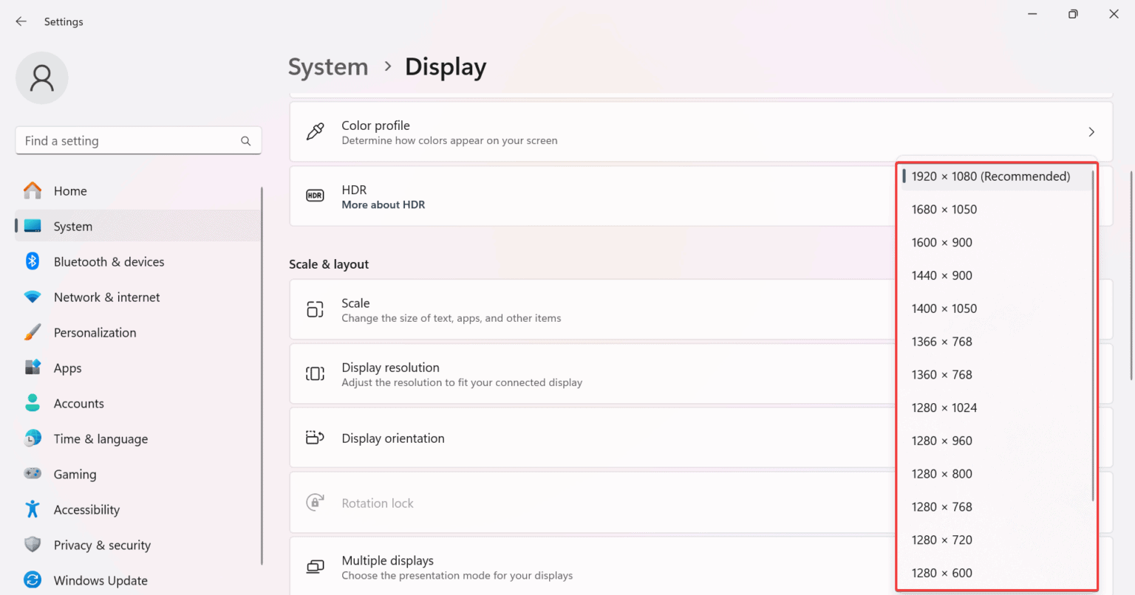Open Windows Update page
Screen dimensions: 1135x595
[100, 581]
